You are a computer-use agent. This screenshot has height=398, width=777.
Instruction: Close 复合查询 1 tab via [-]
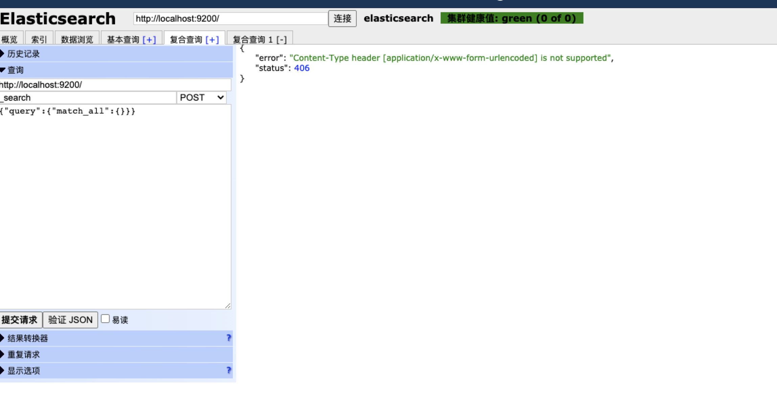(x=281, y=40)
